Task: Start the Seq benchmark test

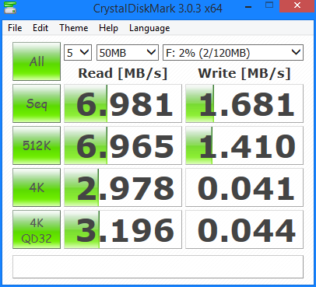Action: pos(37,103)
